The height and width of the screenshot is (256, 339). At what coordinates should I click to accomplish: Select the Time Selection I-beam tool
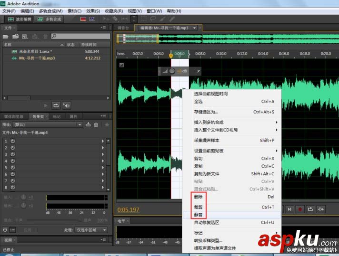(x=134, y=19)
